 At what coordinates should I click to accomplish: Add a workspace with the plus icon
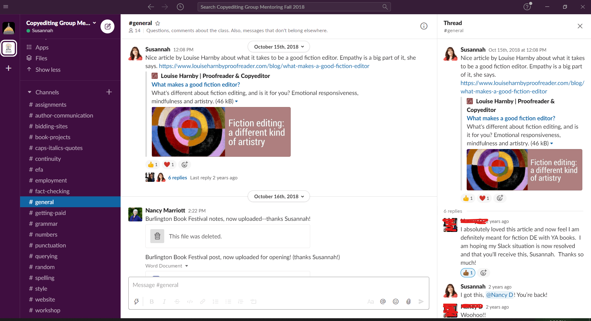(9, 68)
